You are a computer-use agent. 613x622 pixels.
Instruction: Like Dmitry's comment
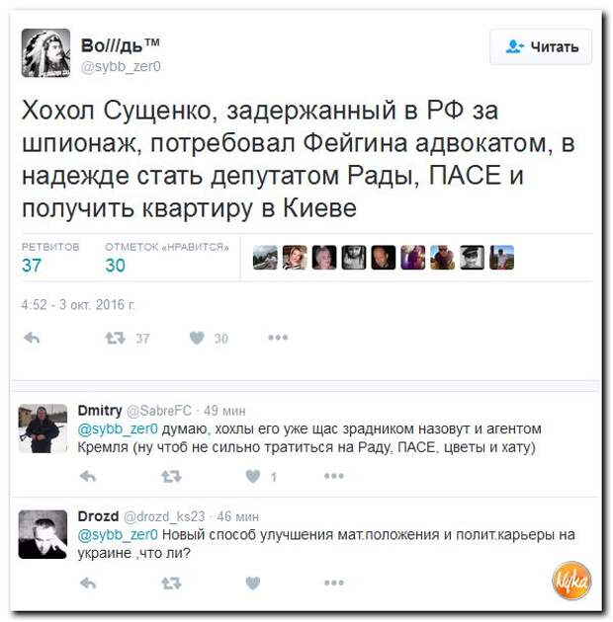(x=253, y=476)
